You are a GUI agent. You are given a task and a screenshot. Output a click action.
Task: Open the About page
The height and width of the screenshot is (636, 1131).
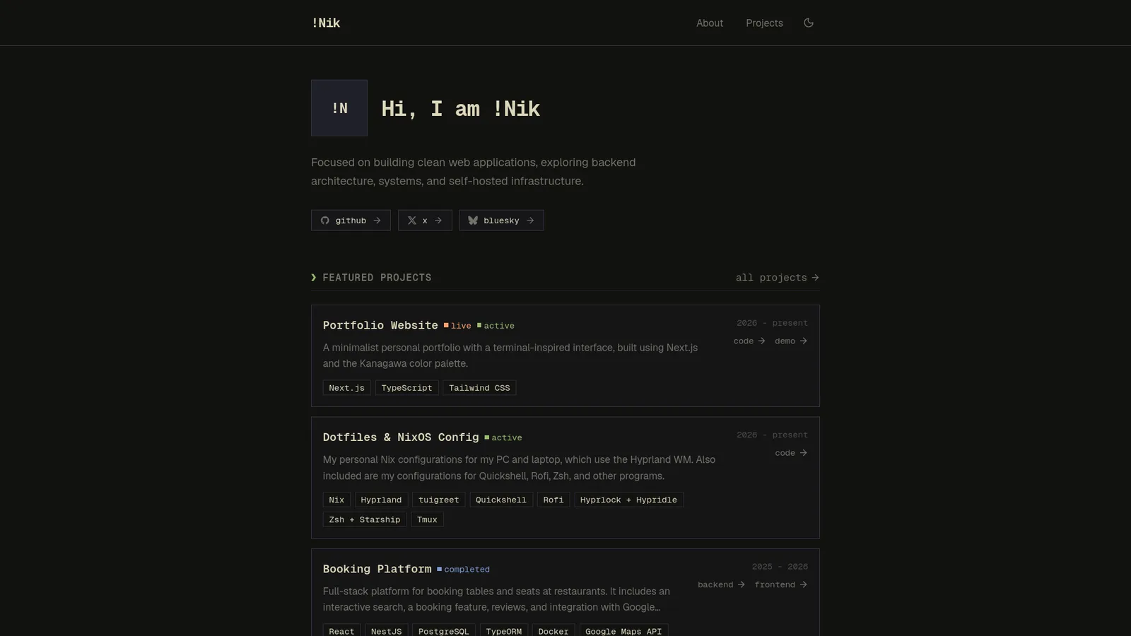click(x=710, y=23)
